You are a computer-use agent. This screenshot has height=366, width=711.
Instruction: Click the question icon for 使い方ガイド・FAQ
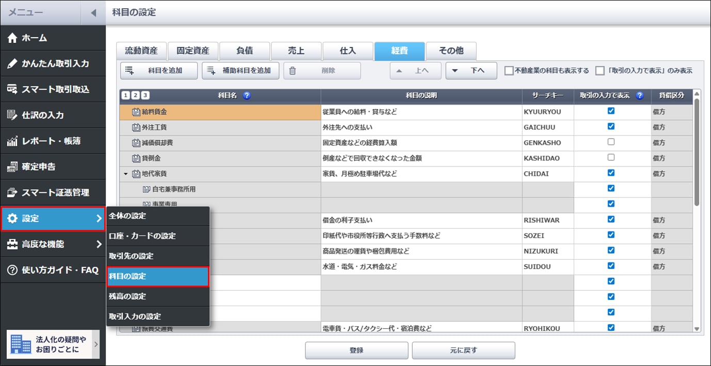pos(12,270)
